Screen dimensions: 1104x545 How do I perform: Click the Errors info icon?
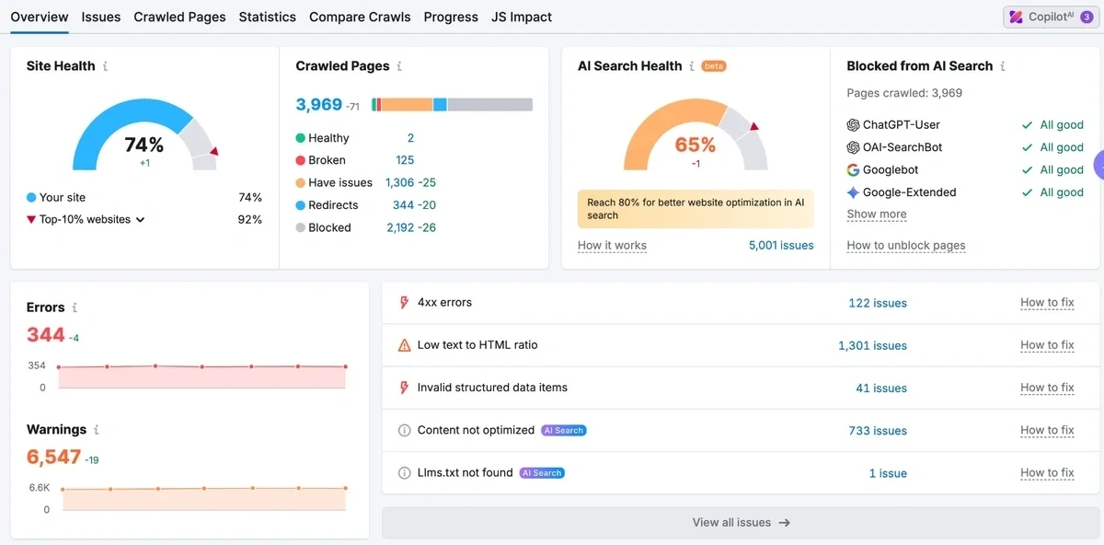pyautogui.click(x=74, y=307)
